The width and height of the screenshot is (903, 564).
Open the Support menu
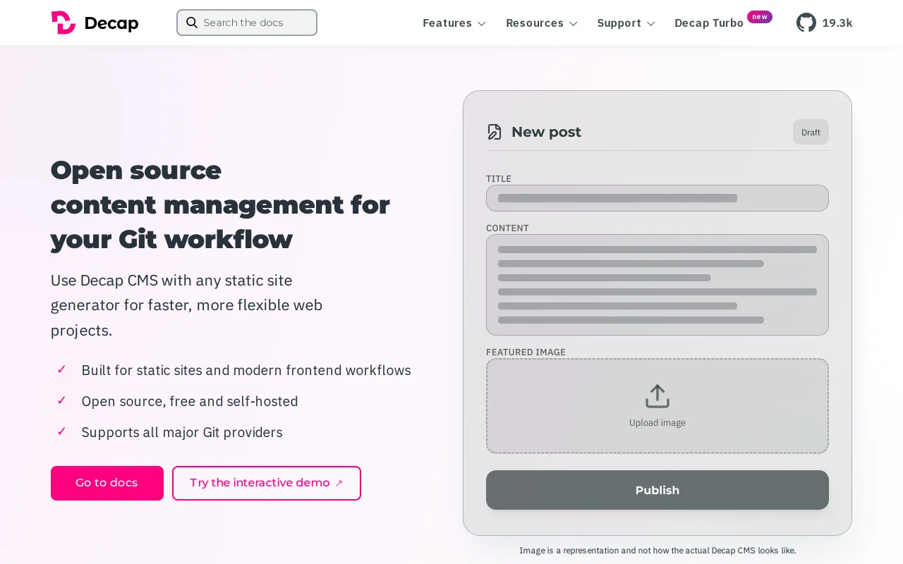pos(626,23)
